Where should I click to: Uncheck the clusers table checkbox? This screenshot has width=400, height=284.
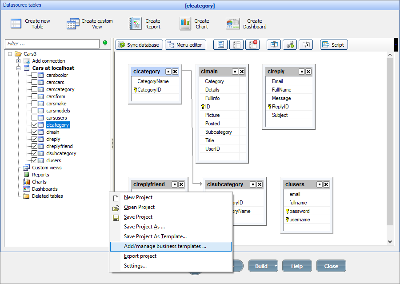pyautogui.click(x=34, y=160)
